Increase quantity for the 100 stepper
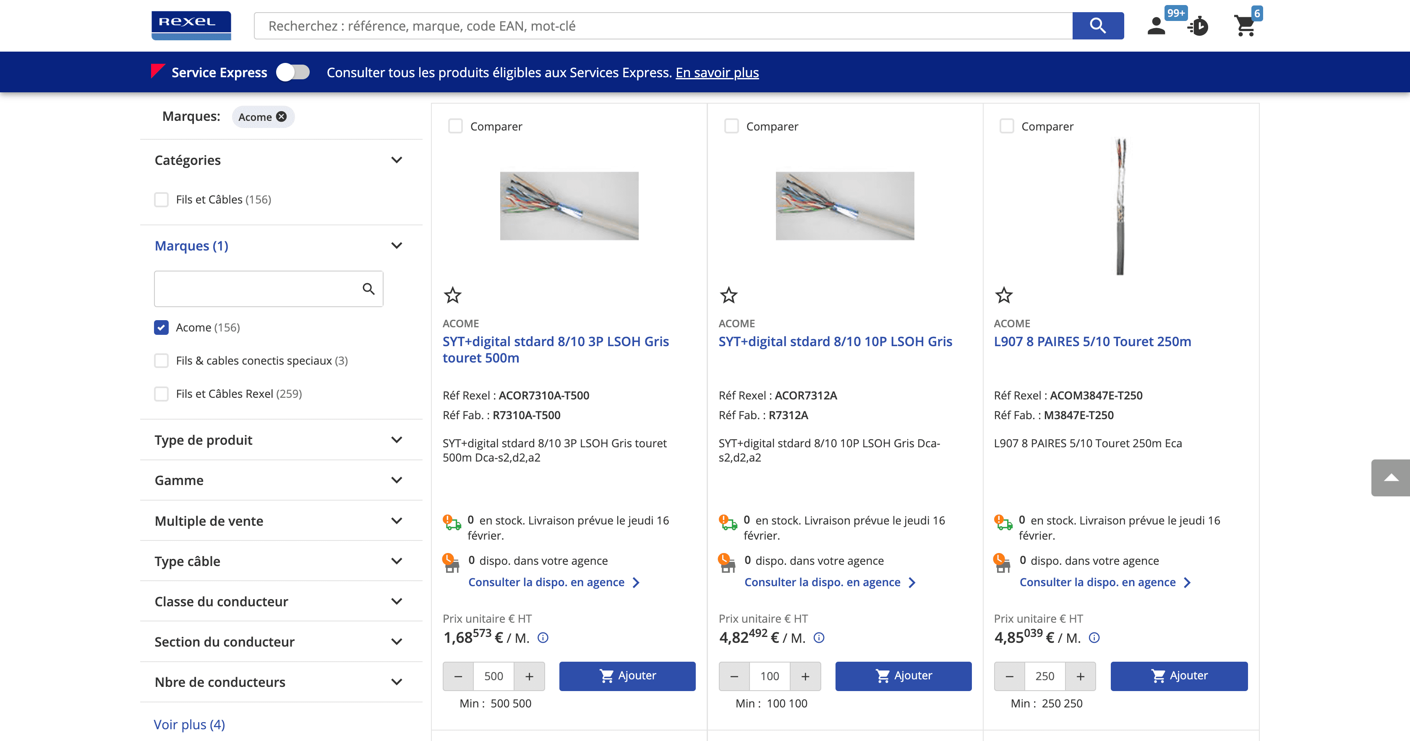 point(805,676)
